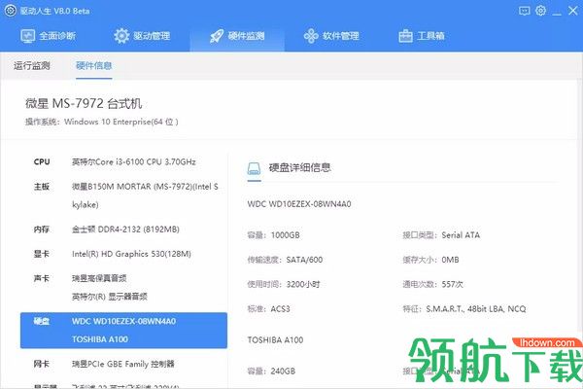583x389 pixels.
Task: Click the hard disk icon beside 硬盘详细信息
Action: [x=254, y=168]
